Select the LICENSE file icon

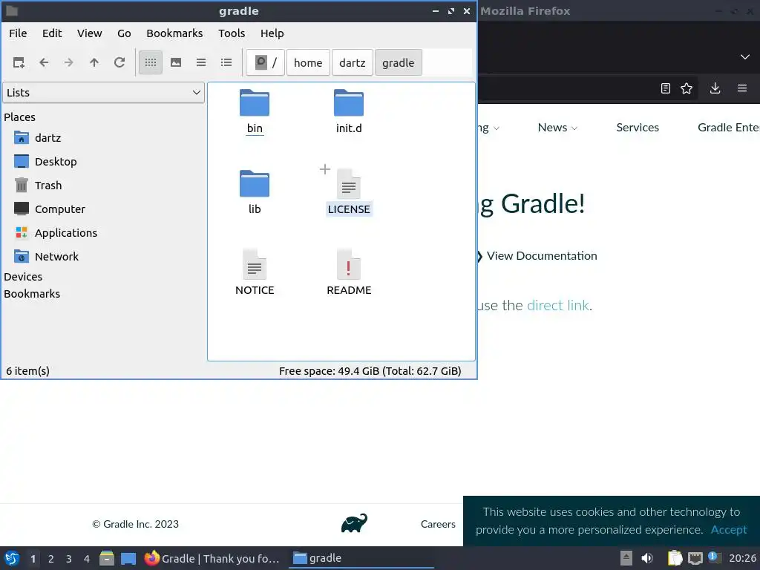click(x=349, y=184)
